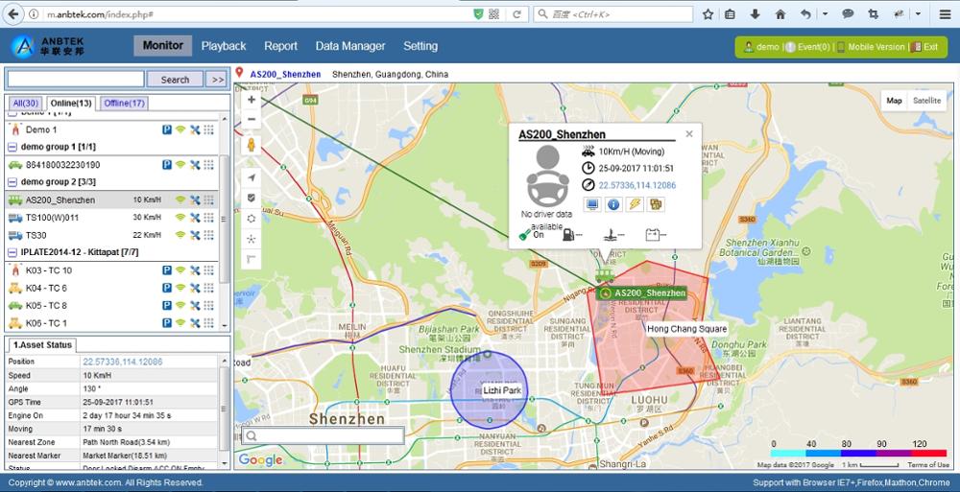Image resolution: width=960 pixels, height=492 pixels.
Task: Collapse demo group 2 [3/3]
Action: 12,182
